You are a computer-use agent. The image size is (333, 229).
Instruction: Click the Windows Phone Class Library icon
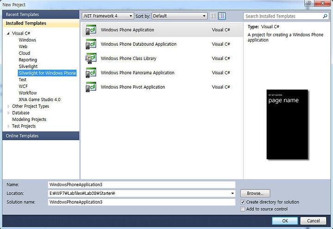(x=91, y=58)
